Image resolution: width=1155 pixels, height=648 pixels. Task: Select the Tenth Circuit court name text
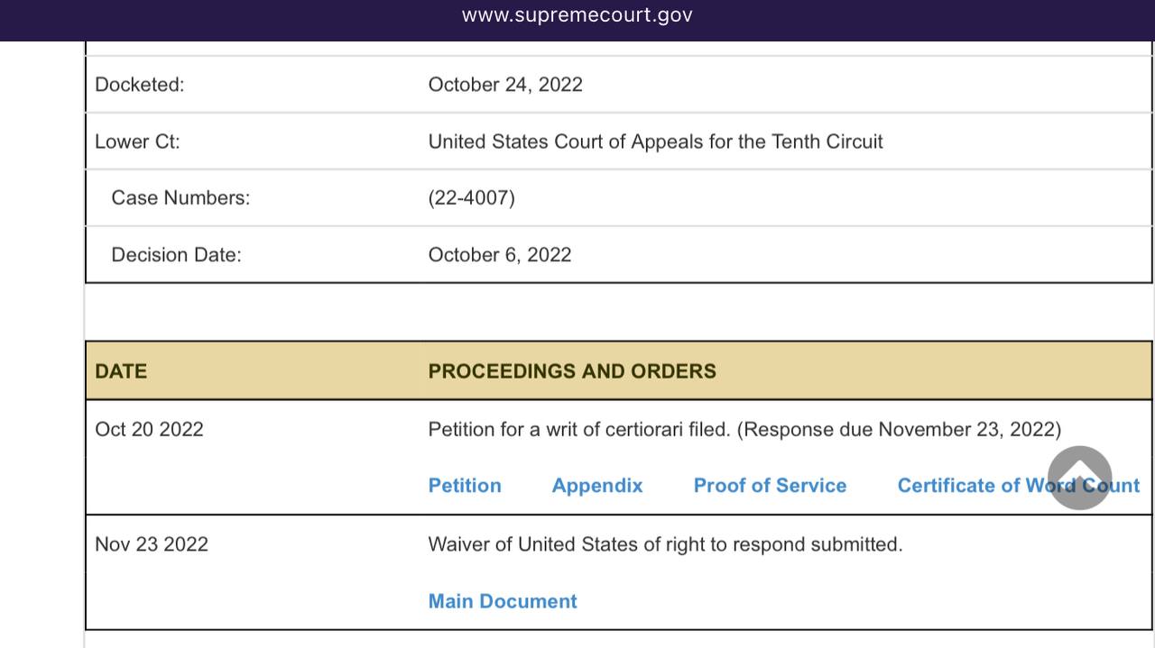click(655, 141)
